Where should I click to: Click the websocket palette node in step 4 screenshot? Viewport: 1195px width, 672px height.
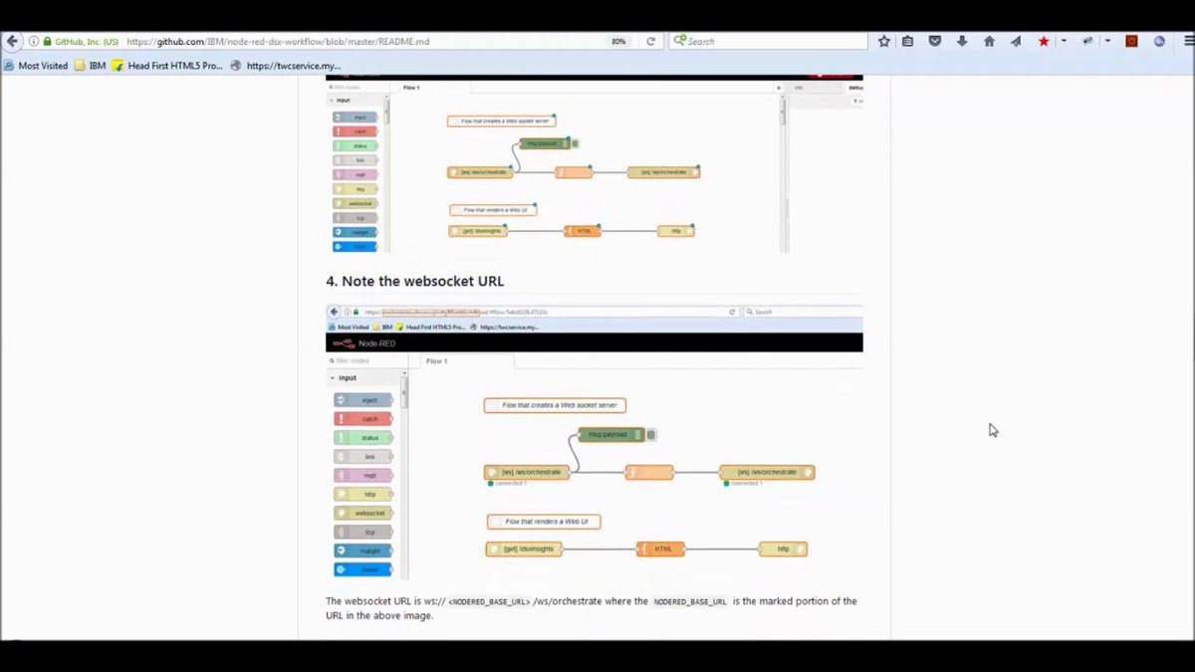coord(363,513)
